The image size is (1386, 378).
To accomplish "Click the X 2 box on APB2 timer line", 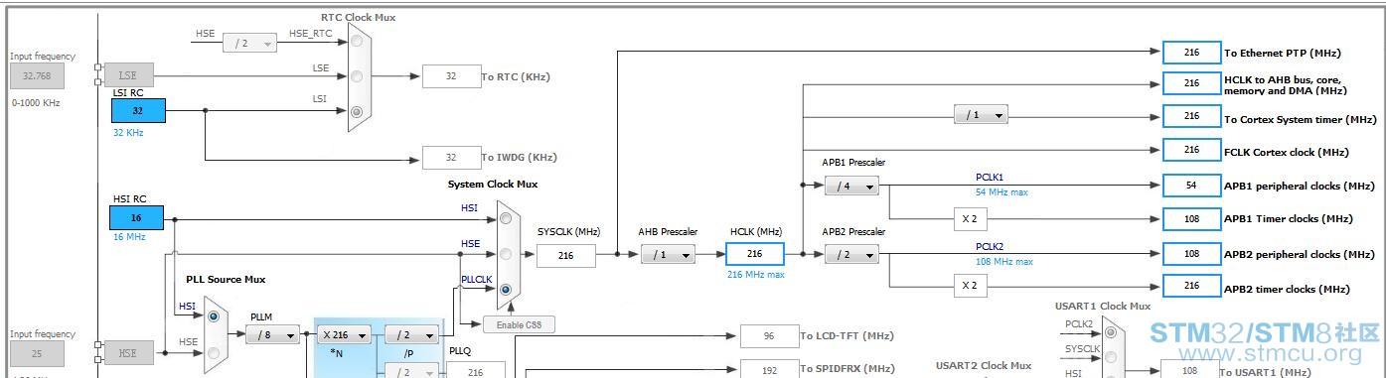I will 972,287.
